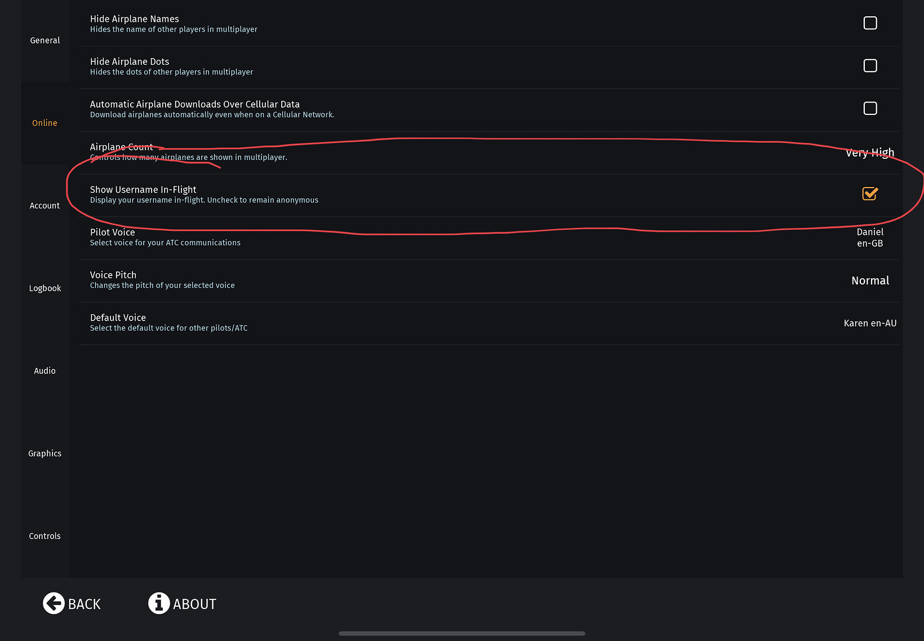Open the Pilot Voice selector
Screen dimensions: 924x641
(870, 237)
